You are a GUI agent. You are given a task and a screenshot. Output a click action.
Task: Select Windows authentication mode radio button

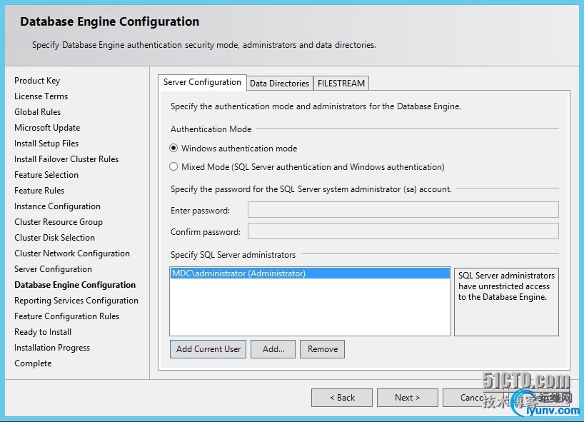coord(173,149)
